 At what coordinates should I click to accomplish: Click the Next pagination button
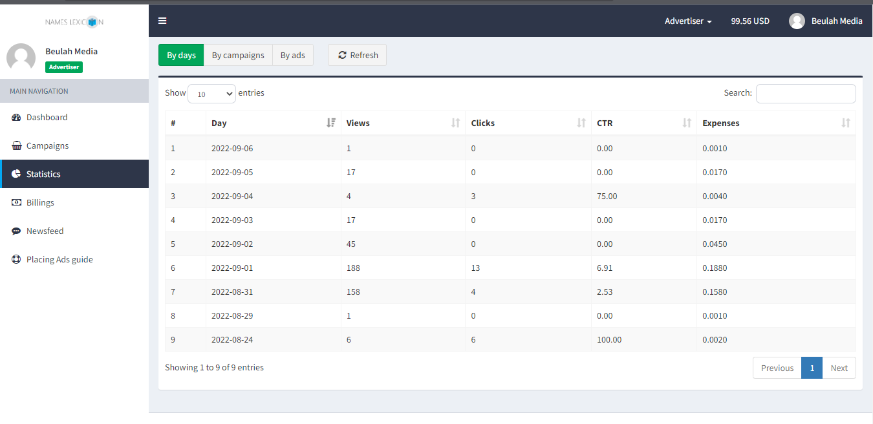[x=839, y=368]
